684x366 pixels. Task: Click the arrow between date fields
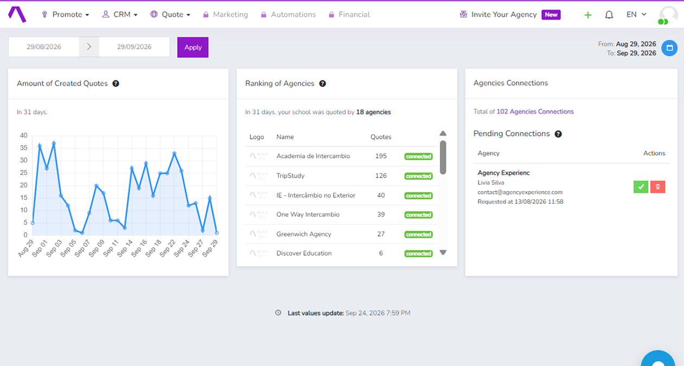(89, 47)
